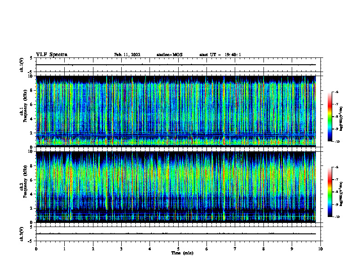Image resolution: width=361 pixels, height=279 pixels.
Task: Click the "Time (min)" axis title
Action: [x=182, y=253]
